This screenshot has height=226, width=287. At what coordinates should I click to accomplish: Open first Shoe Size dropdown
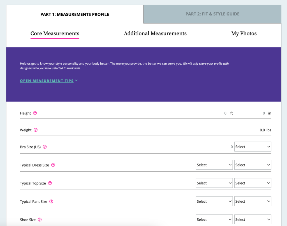[x=214, y=219]
